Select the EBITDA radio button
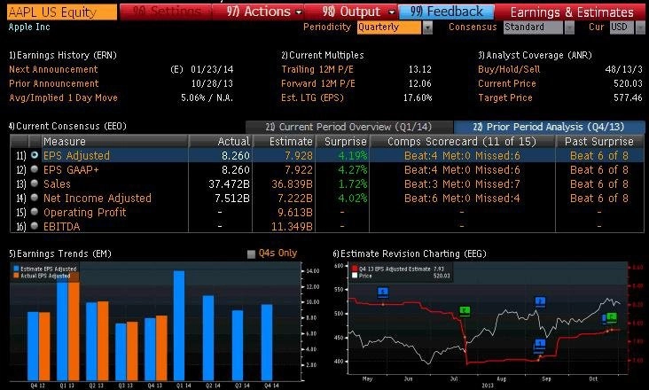The height and width of the screenshot is (390, 649). tap(35, 226)
